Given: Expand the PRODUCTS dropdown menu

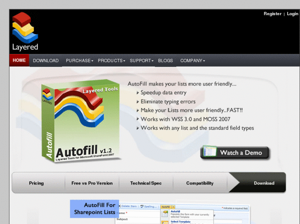Looking at the screenshot, I should pos(111,60).
